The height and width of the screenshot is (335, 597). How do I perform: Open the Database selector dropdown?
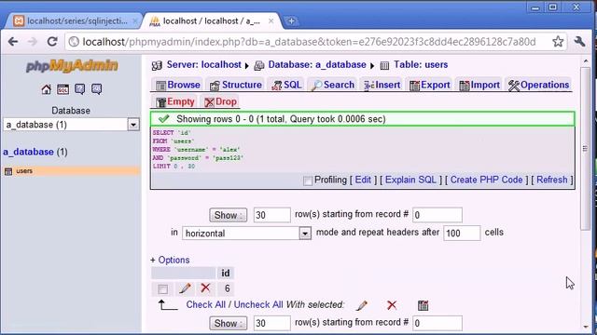coord(133,125)
